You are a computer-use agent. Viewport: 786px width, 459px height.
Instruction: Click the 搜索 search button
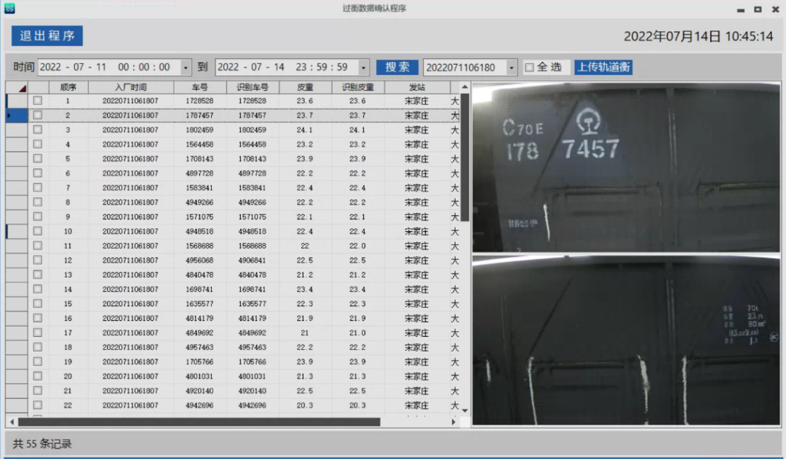397,67
